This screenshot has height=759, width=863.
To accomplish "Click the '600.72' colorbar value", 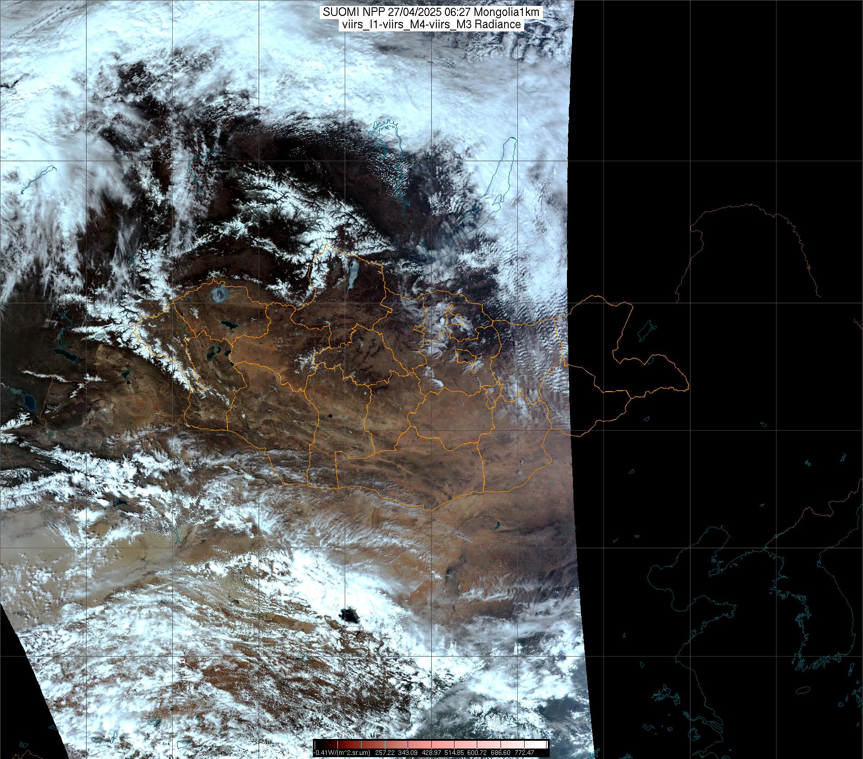I will [x=477, y=753].
